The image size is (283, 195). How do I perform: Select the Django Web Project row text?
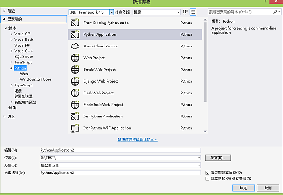tap(101, 81)
